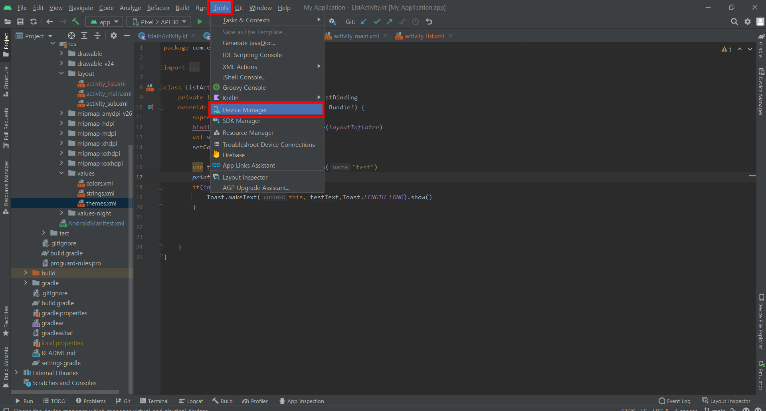Choose SDK Manager menu entry
This screenshot has height=411, width=766.
(x=267, y=121)
